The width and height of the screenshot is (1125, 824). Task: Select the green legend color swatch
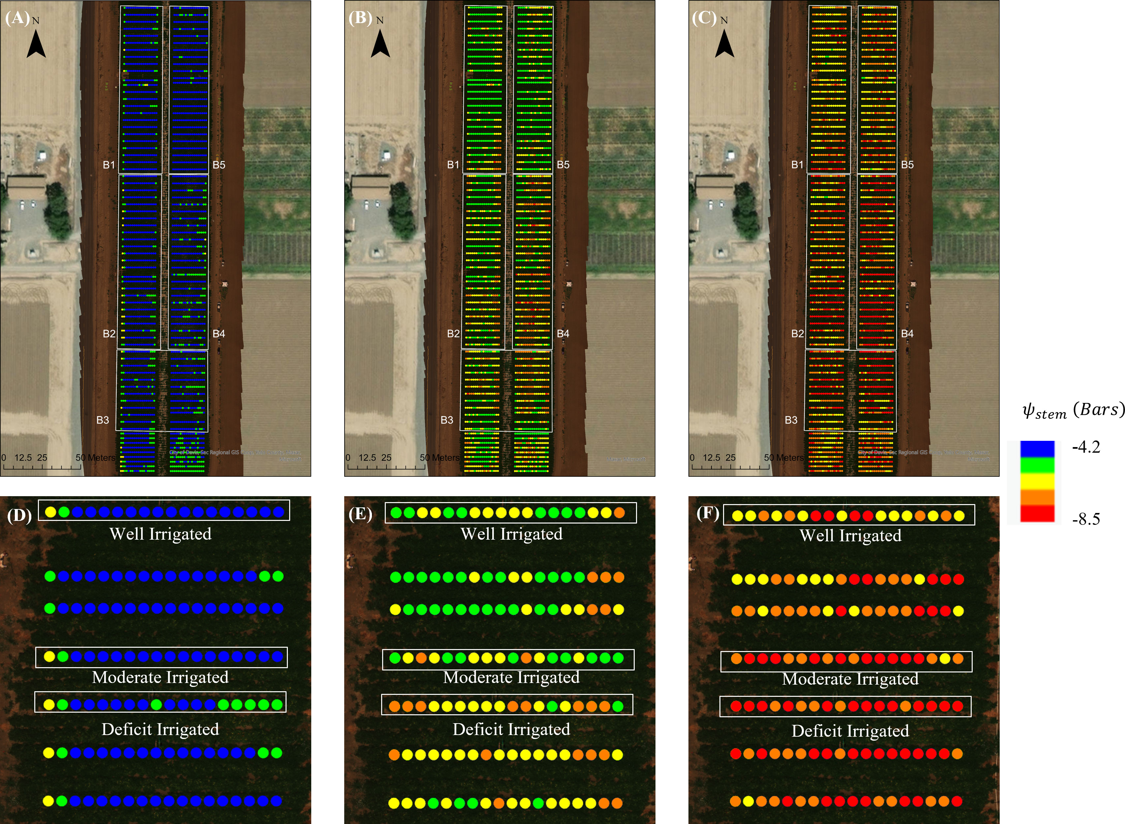click(x=1037, y=465)
